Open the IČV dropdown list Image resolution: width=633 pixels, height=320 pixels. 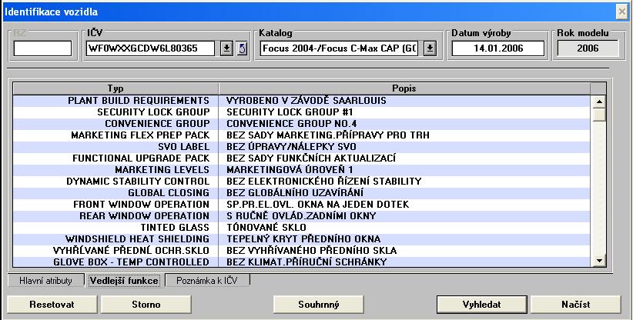coord(227,48)
